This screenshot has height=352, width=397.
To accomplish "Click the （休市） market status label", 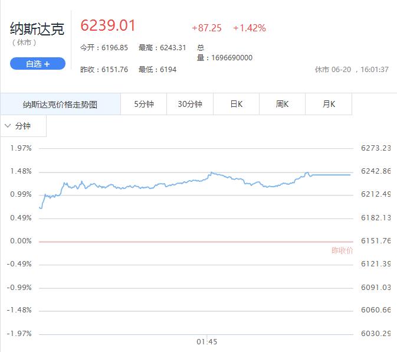I will 24,43.
